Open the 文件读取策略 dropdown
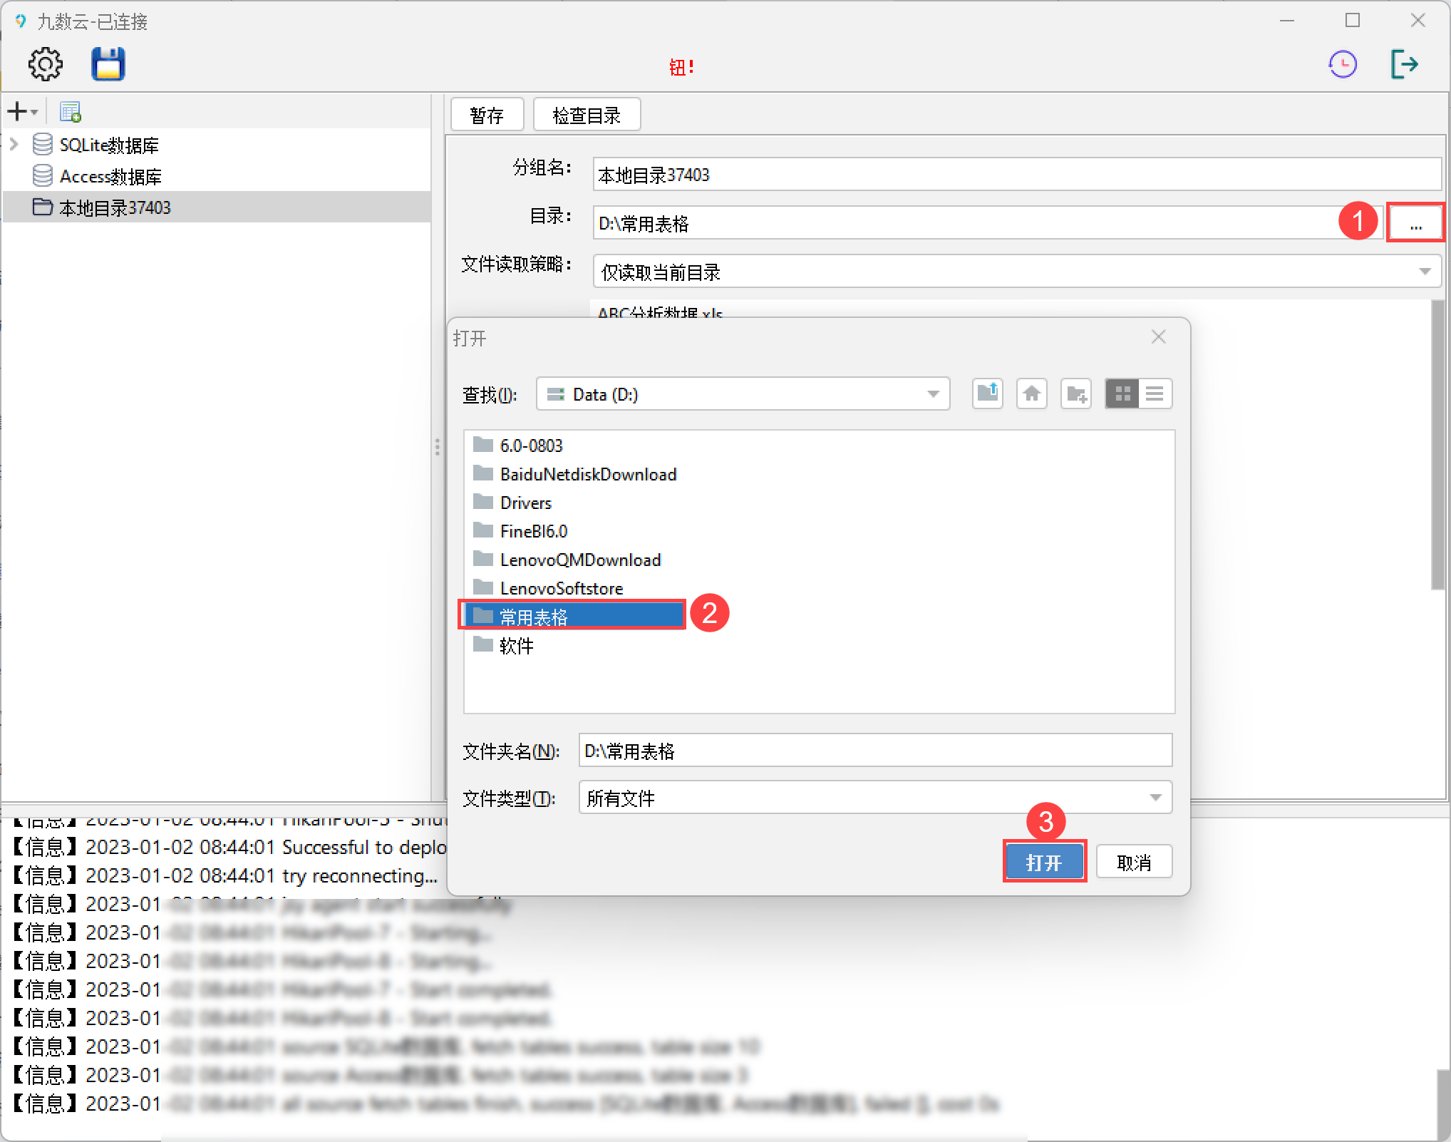1451x1142 pixels. tap(1424, 272)
